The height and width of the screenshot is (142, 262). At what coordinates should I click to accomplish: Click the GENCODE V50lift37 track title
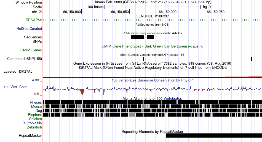152,16
